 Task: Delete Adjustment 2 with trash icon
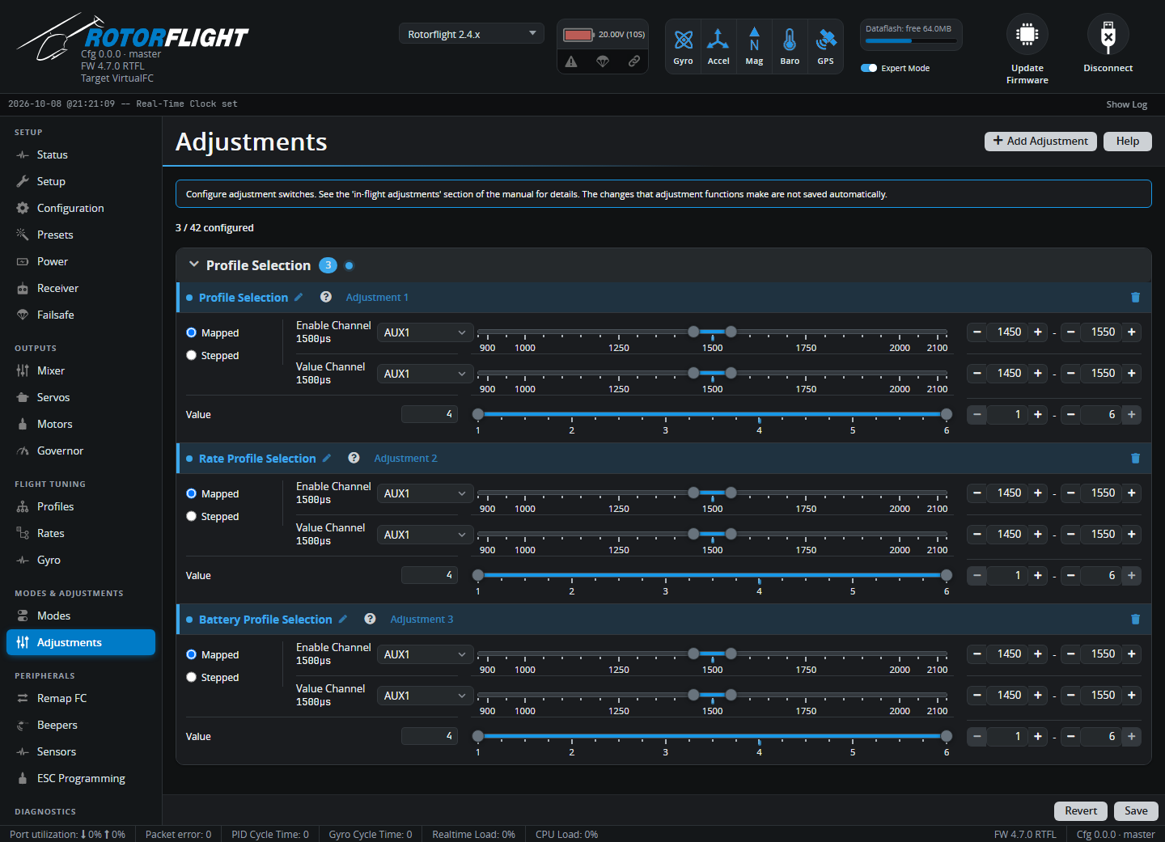1135,459
